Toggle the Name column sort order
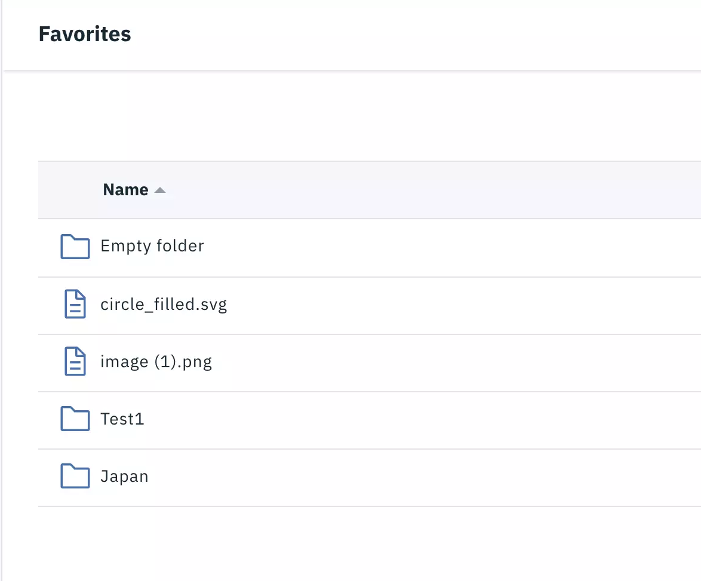 pyautogui.click(x=125, y=189)
